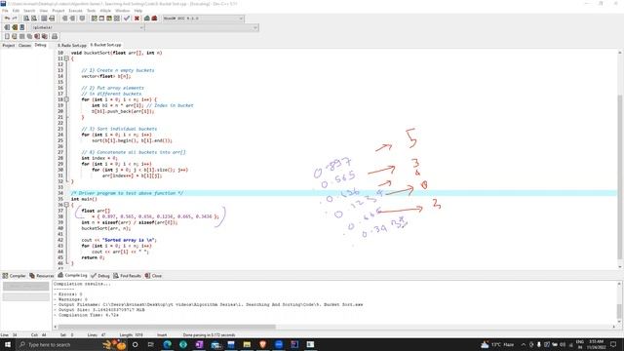This screenshot has width=624, height=351.
Task: Open the Execute menu
Action: pos(76,11)
